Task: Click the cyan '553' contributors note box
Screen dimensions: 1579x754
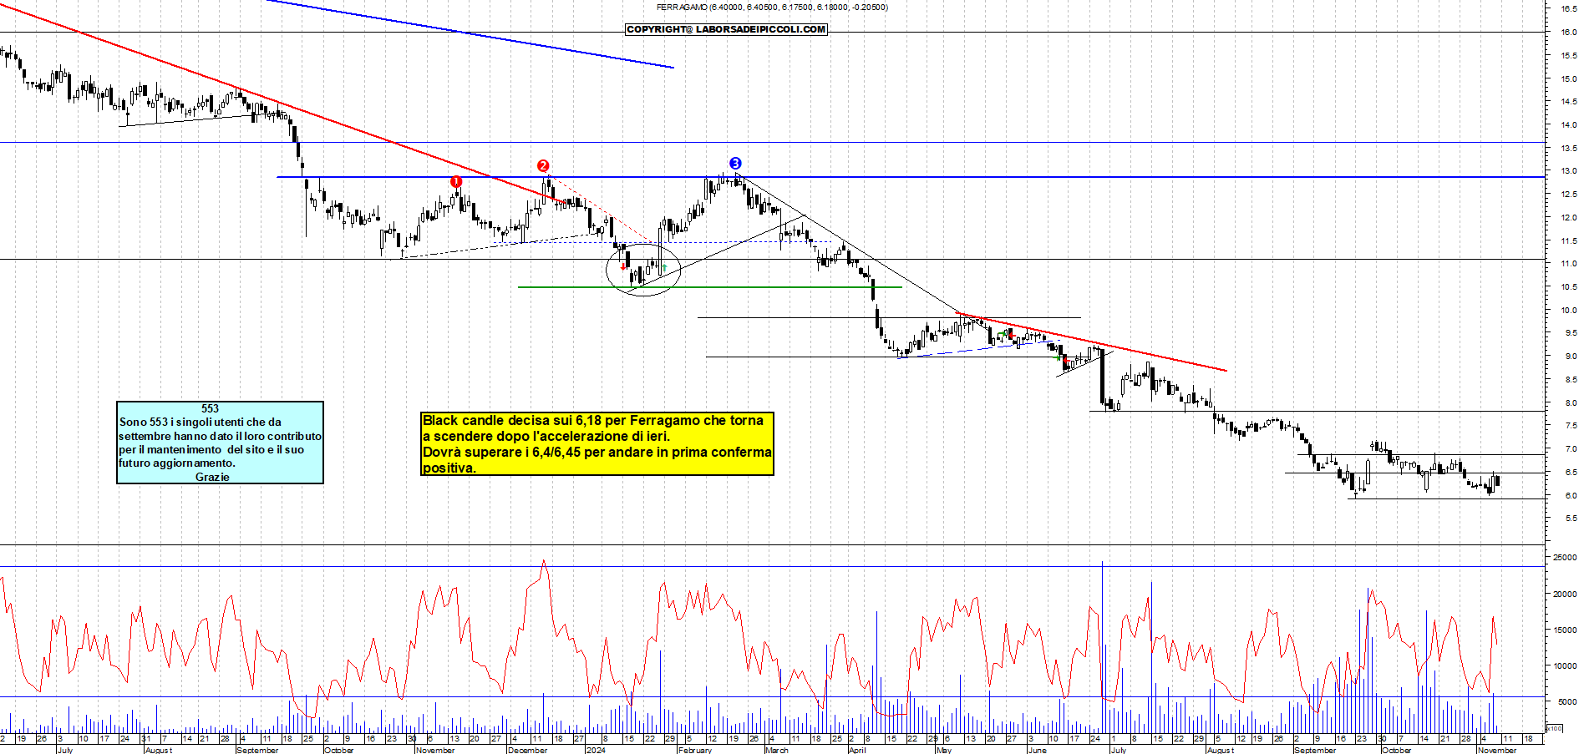Action: point(220,442)
